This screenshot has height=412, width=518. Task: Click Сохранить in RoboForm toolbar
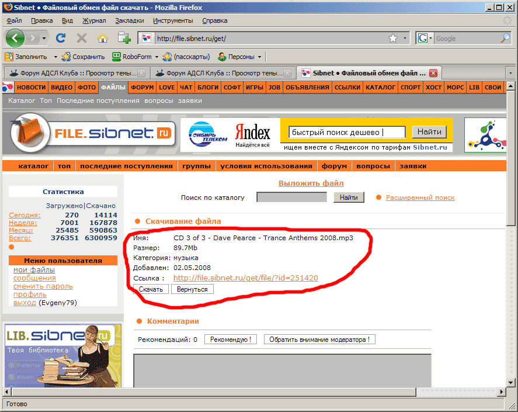[84, 57]
